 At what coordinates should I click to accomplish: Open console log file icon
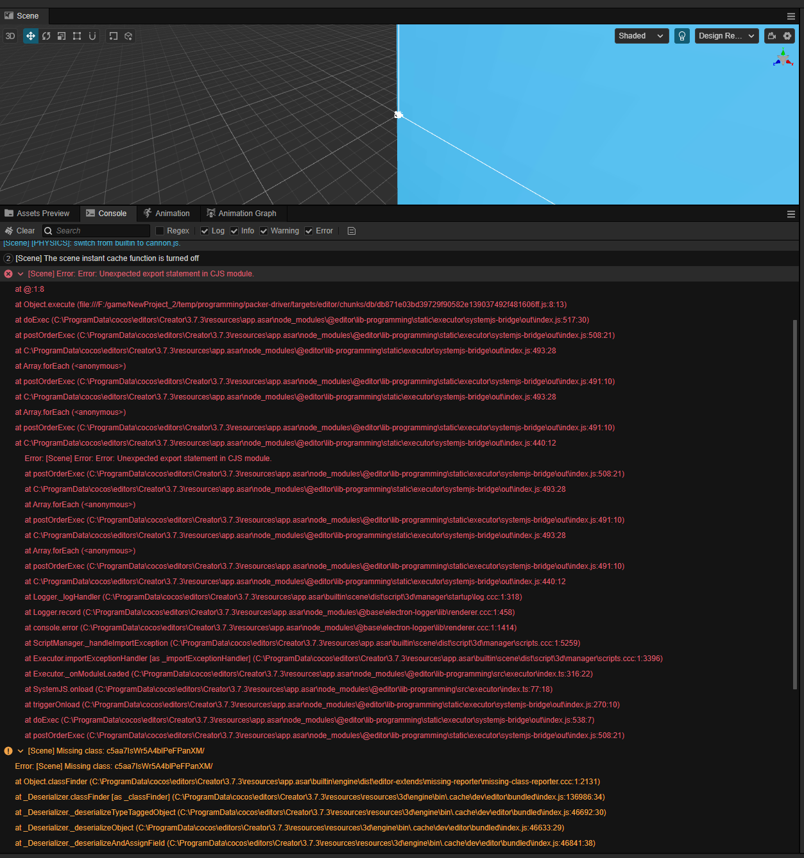[x=352, y=231]
